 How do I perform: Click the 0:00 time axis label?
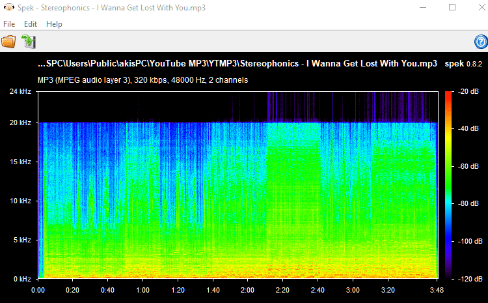click(x=38, y=289)
